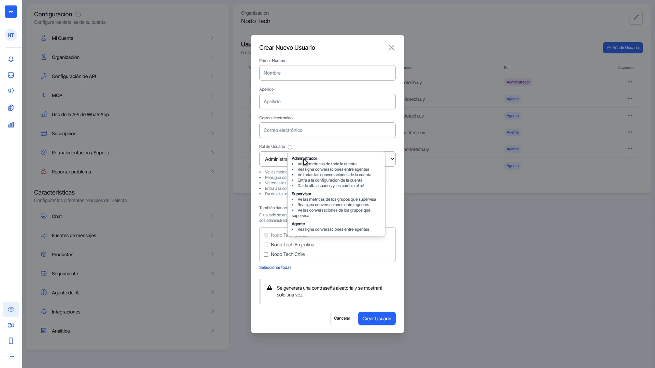This screenshot has width=655, height=368.
Task: Open Agente de IA feature item
Action: [128, 293]
